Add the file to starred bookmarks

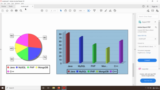coord(7,10)
